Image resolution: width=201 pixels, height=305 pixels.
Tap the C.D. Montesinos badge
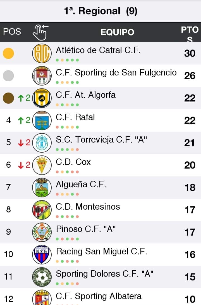(42, 210)
